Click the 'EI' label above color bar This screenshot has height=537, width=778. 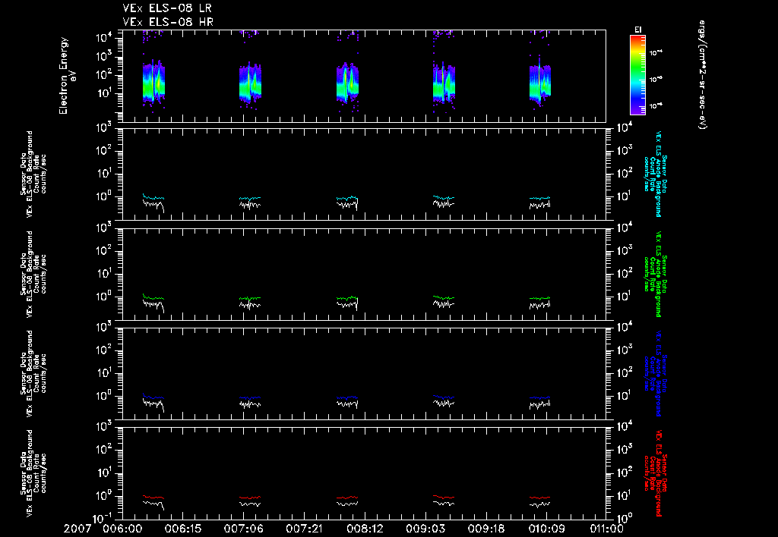638,30
